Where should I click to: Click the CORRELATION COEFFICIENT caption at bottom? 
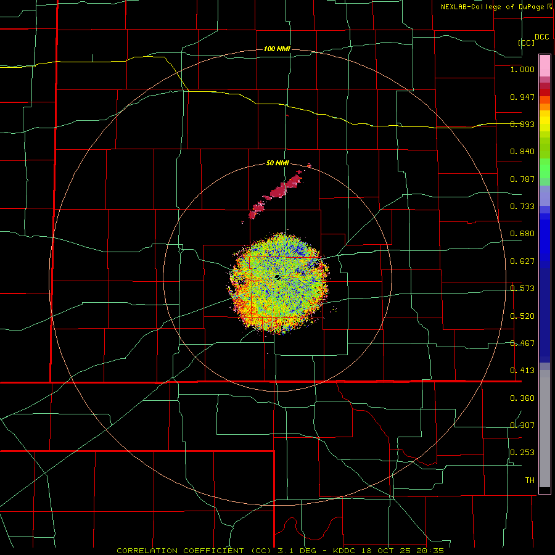tap(281, 551)
